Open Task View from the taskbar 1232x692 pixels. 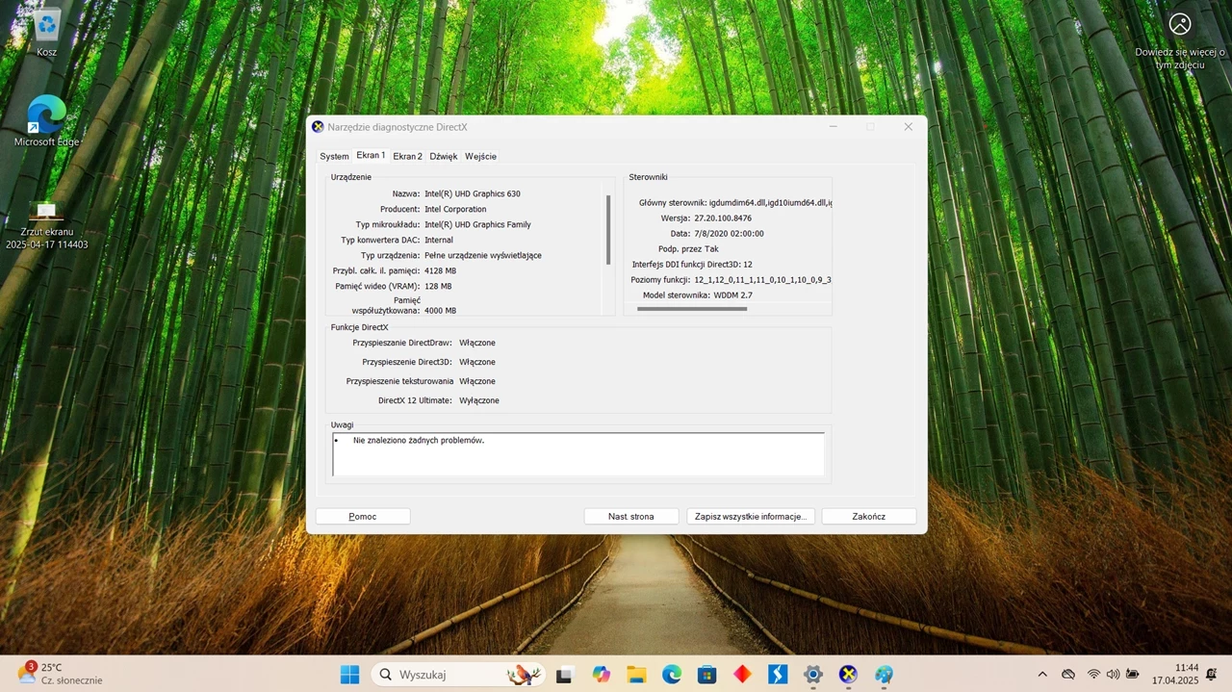pyautogui.click(x=565, y=675)
